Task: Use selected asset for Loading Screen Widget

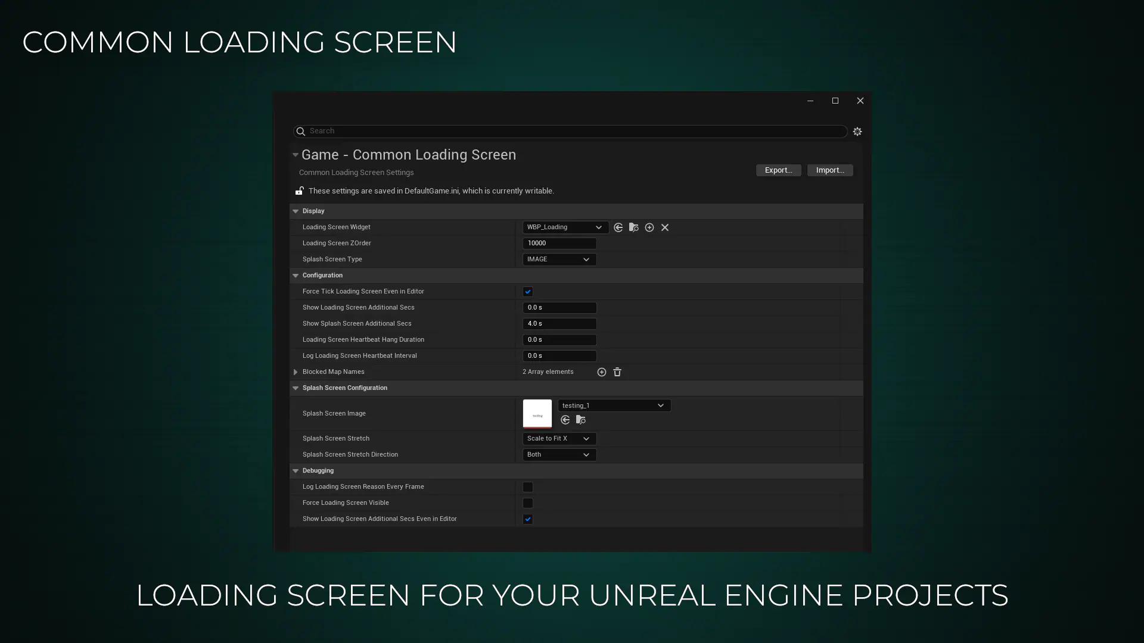Action: tap(618, 227)
